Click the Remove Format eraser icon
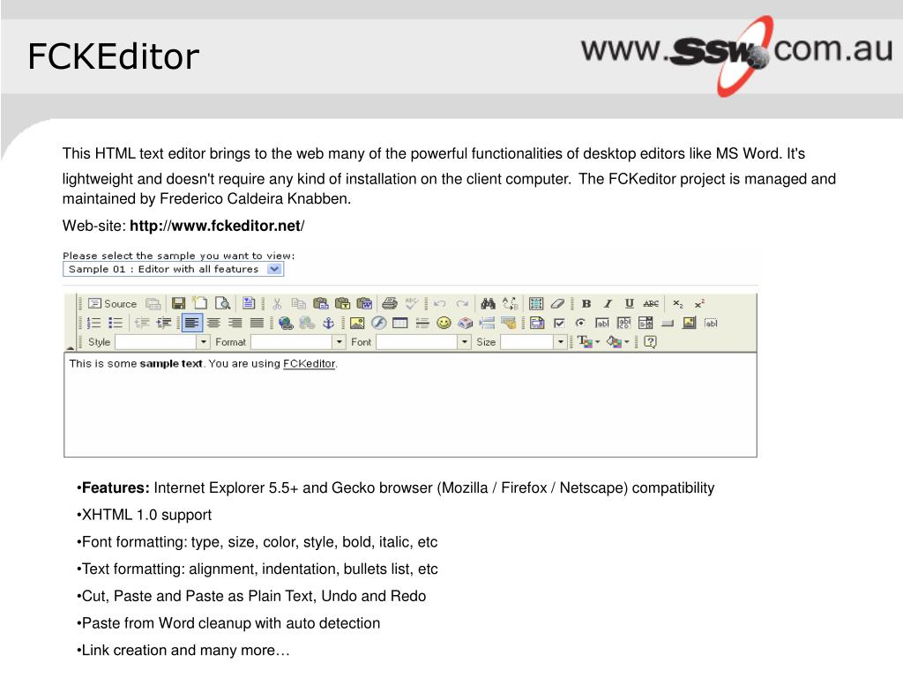The height and width of the screenshot is (677, 903). tap(557, 303)
